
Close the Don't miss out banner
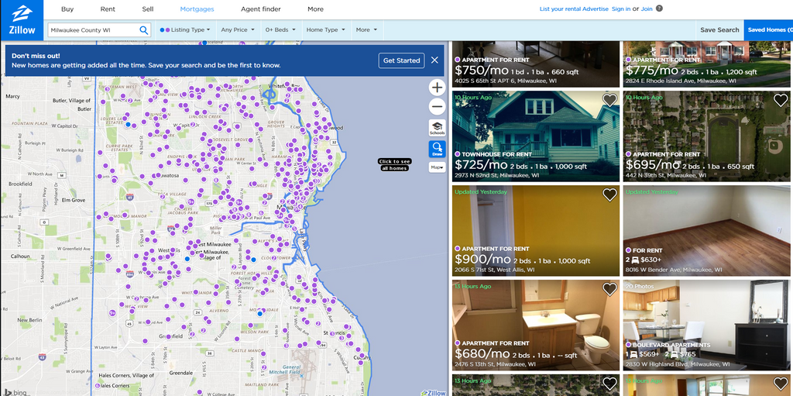point(434,60)
